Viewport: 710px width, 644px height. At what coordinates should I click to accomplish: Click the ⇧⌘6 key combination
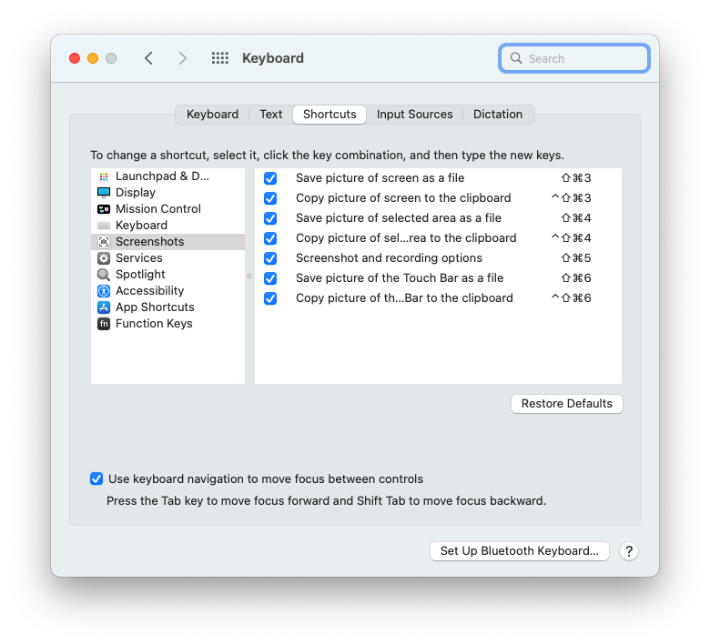576,278
